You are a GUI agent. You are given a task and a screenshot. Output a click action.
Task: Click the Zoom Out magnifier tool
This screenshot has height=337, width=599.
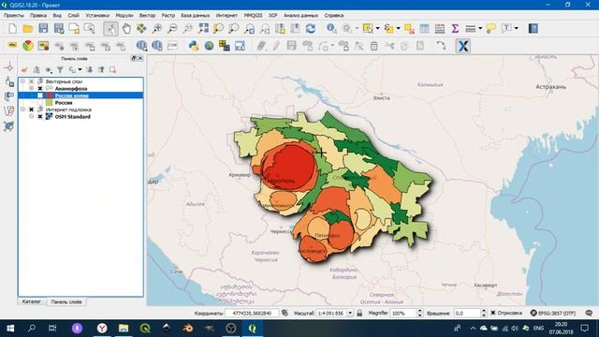(x=172, y=28)
